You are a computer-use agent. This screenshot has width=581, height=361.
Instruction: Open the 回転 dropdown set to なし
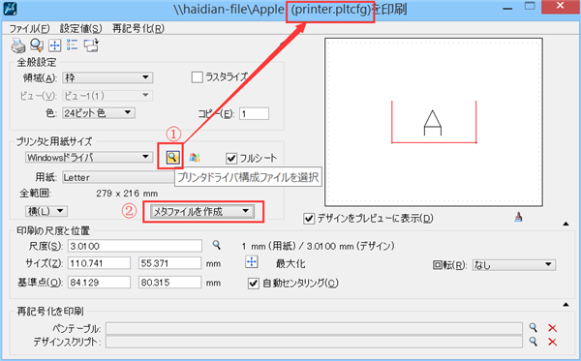coord(514,265)
